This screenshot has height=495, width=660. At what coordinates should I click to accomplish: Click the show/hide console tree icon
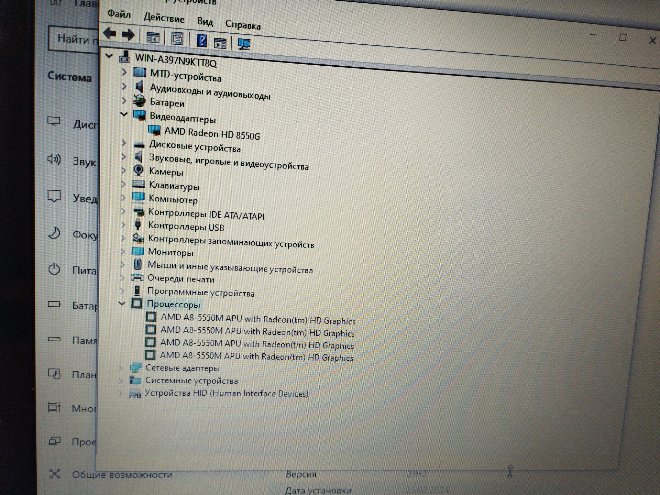pos(153,37)
